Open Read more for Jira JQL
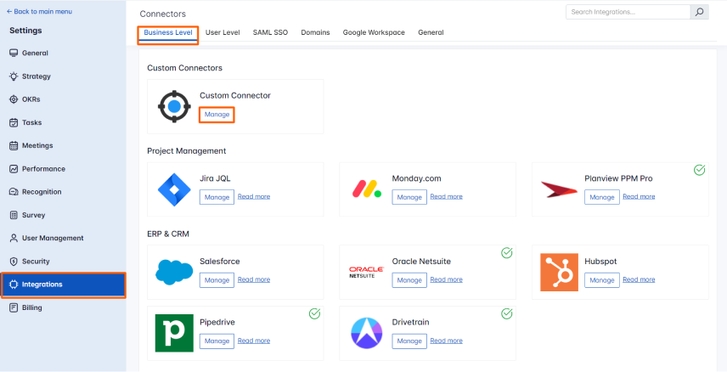The width and height of the screenshot is (727, 372). [254, 197]
